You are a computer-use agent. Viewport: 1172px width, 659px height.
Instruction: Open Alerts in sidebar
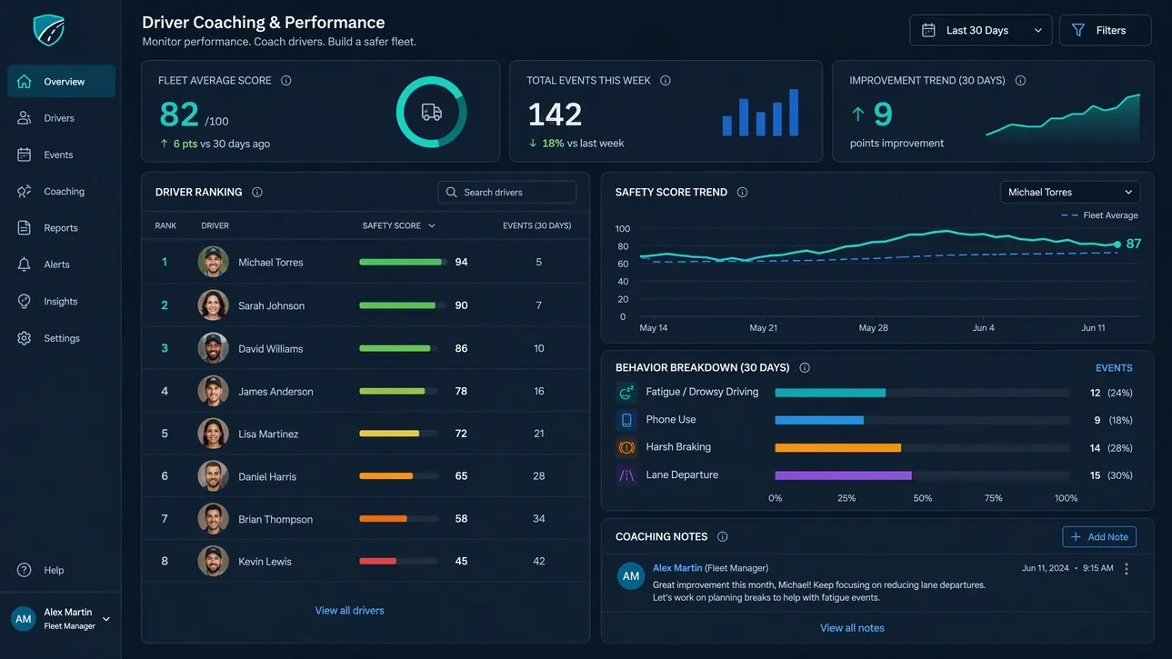61,265
